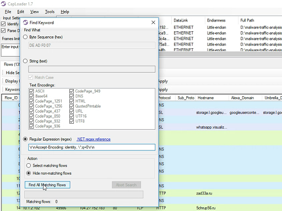Click the Hostname column header in flows
Viewport: 282px width, 211px height.
pyautogui.click(x=212, y=98)
